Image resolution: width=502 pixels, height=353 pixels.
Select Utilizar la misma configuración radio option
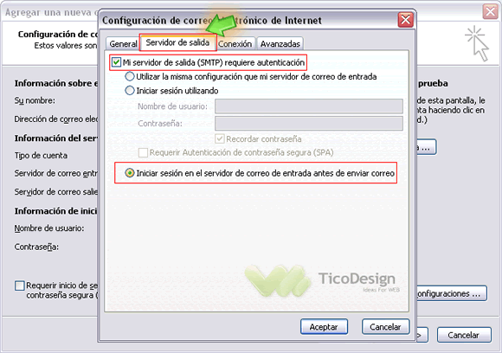tap(129, 76)
